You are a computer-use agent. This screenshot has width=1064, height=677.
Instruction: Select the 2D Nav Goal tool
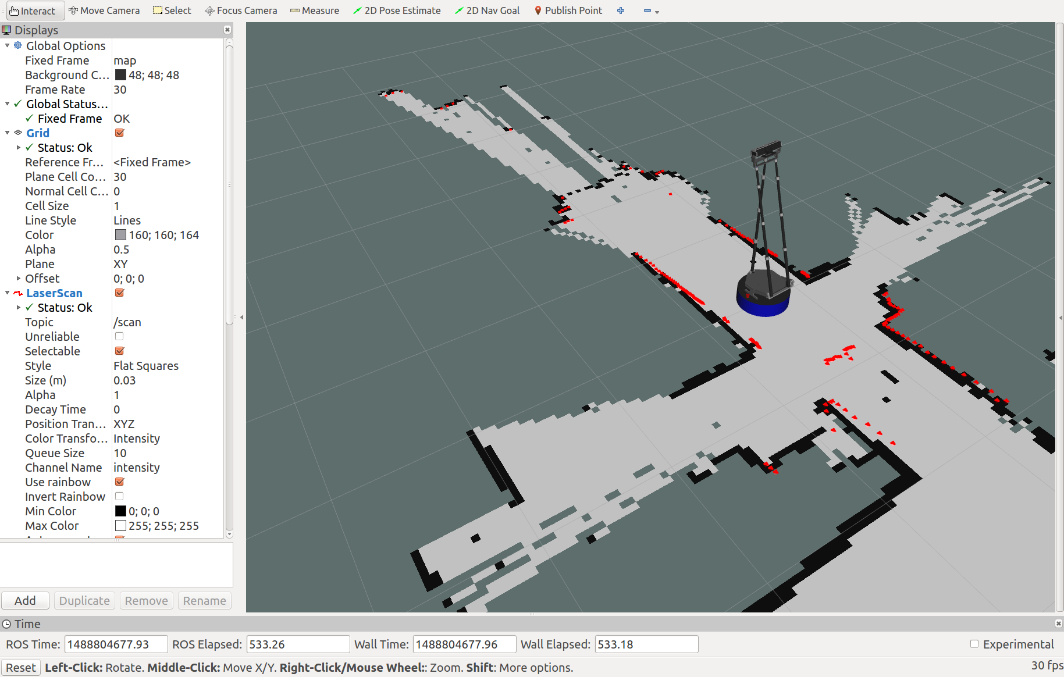[487, 10]
